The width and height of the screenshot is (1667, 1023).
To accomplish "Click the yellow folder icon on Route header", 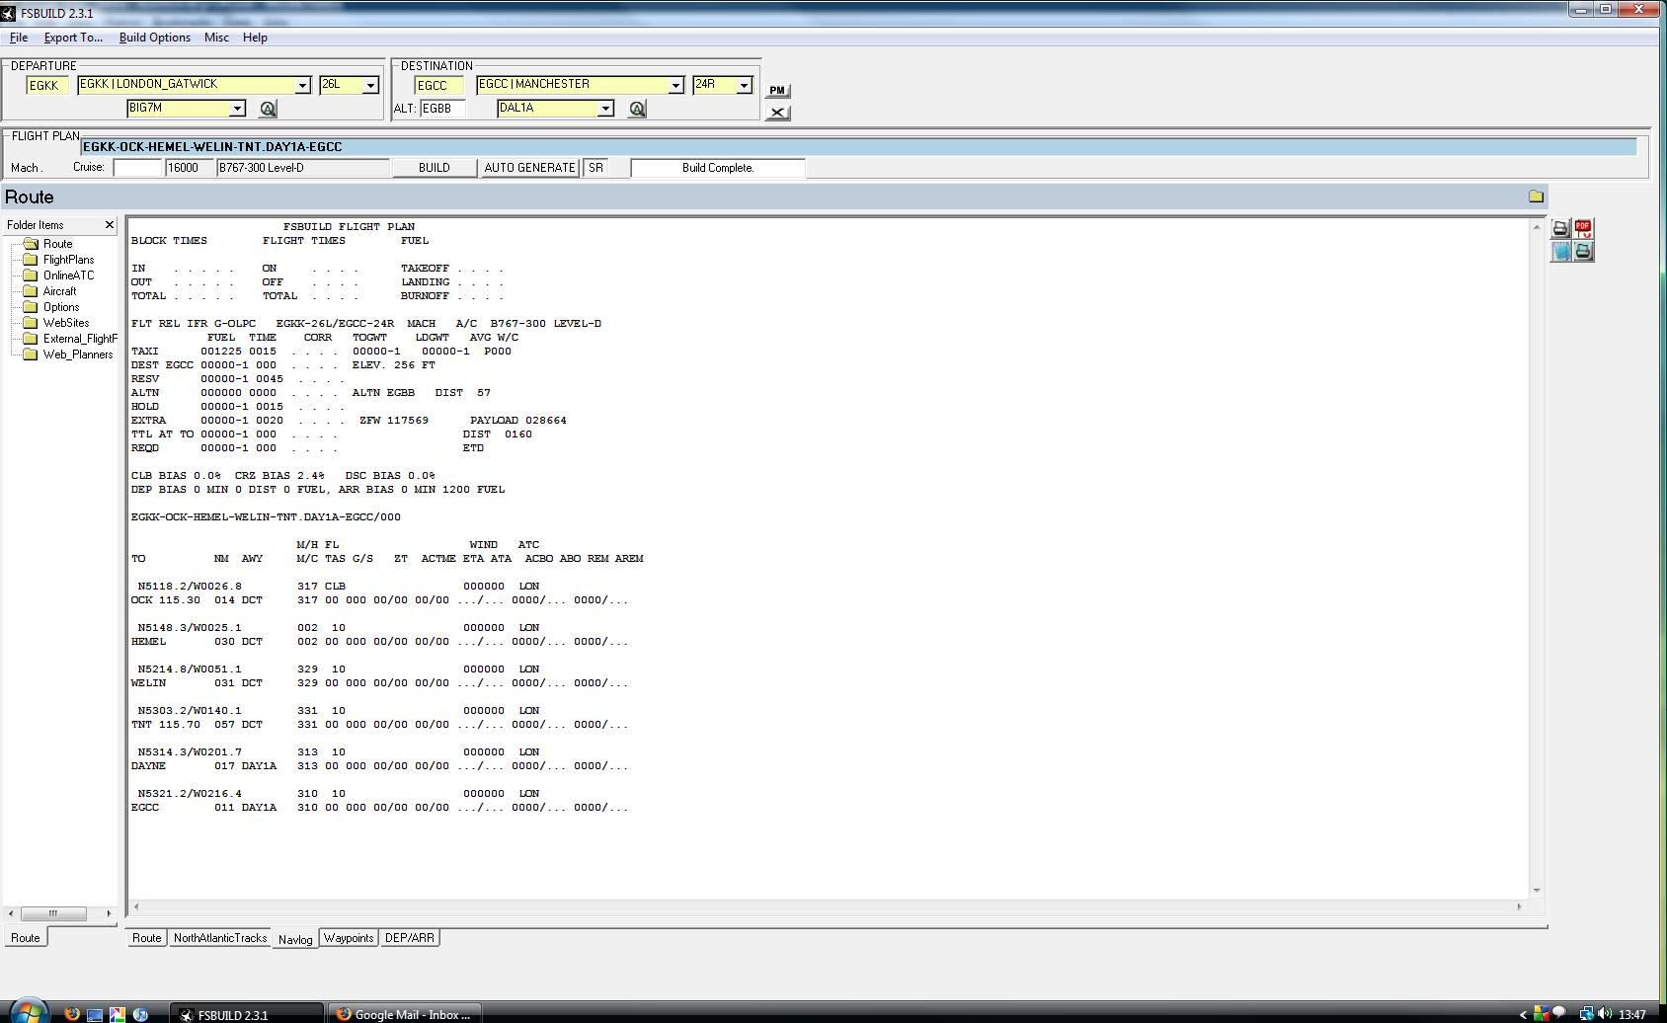I will pyautogui.click(x=1536, y=197).
